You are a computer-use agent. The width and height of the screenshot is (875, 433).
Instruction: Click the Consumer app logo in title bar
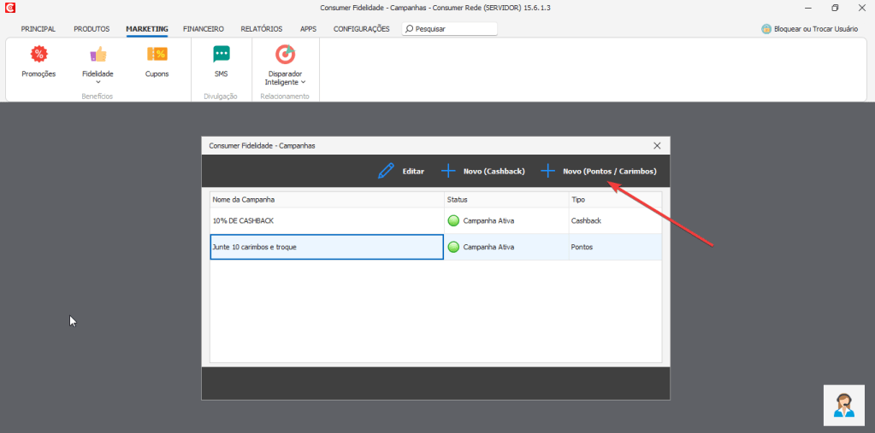click(9, 8)
